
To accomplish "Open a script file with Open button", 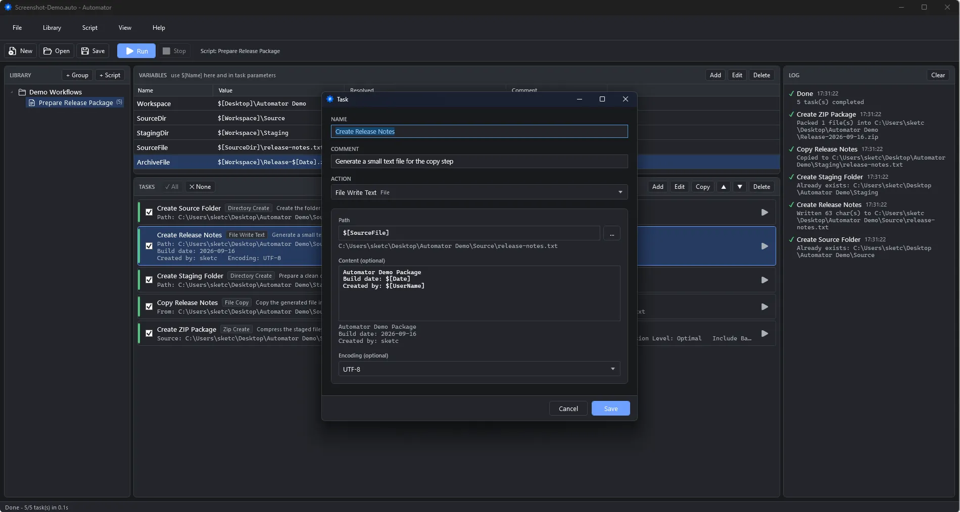I will tap(57, 51).
